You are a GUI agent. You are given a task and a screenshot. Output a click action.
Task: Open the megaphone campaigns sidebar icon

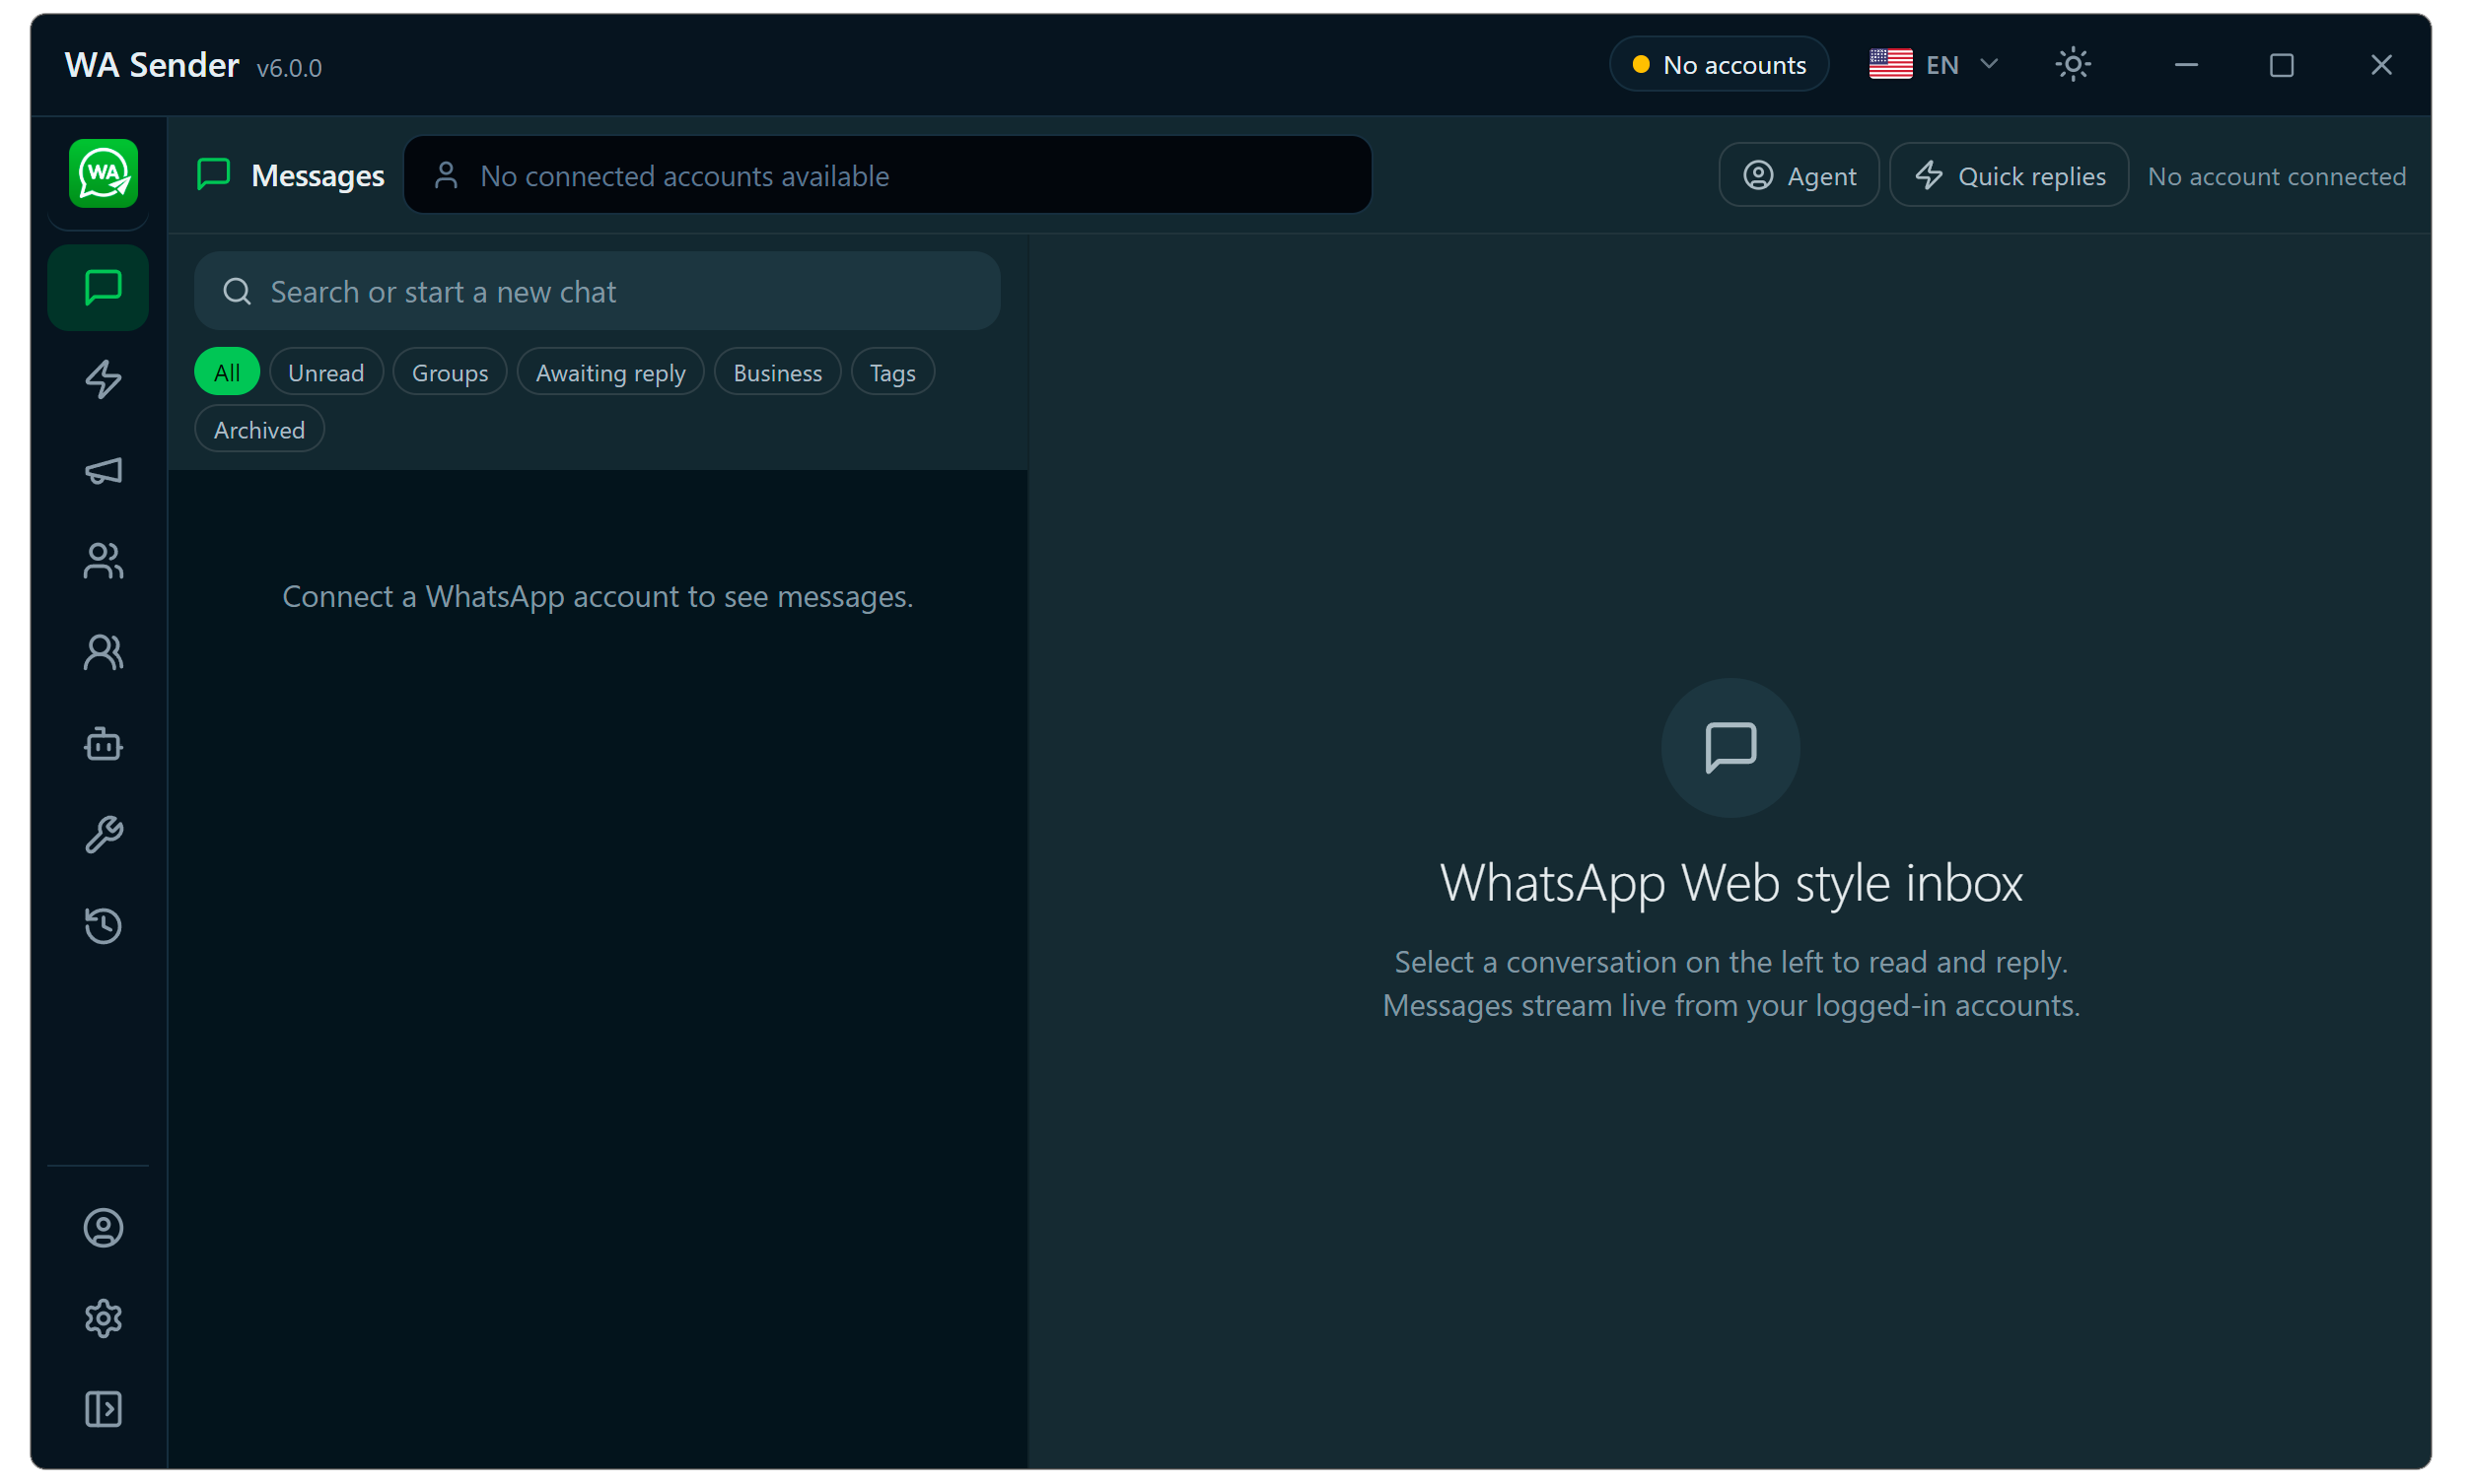[104, 471]
